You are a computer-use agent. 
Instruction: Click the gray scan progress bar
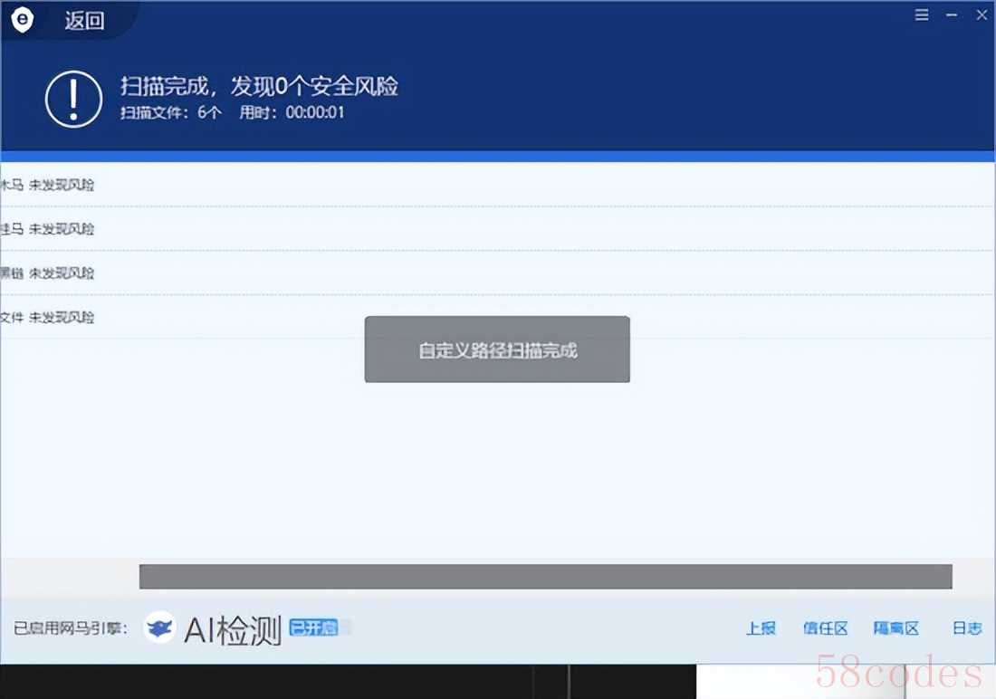pyautogui.click(x=546, y=577)
